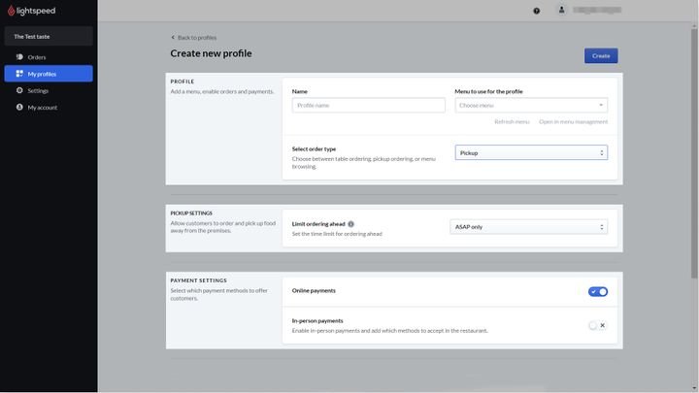Click the user avatar icon in header
Viewport: 699px width, 393px height.
tap(562, 10)
